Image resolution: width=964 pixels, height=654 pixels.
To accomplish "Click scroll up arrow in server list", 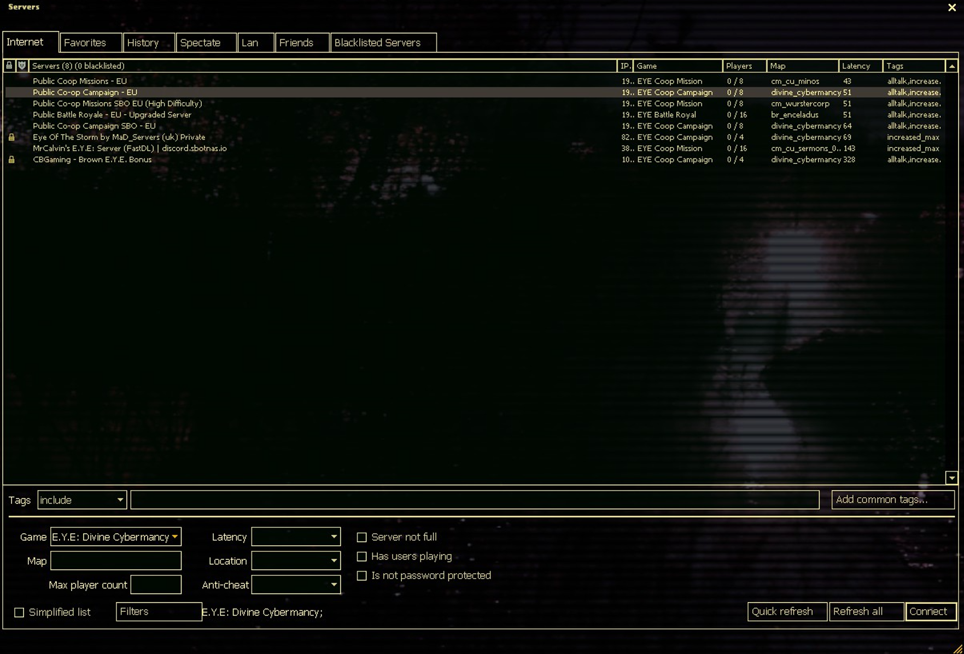I will pos(951,66).
